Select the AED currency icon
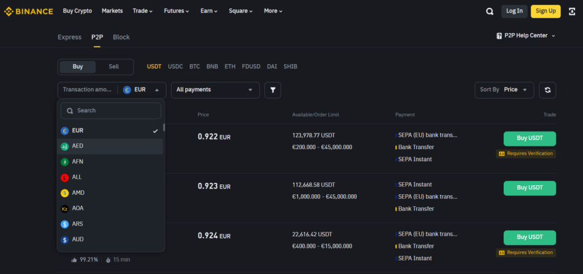This screenshot has width=583, height=274. (65, 146)
